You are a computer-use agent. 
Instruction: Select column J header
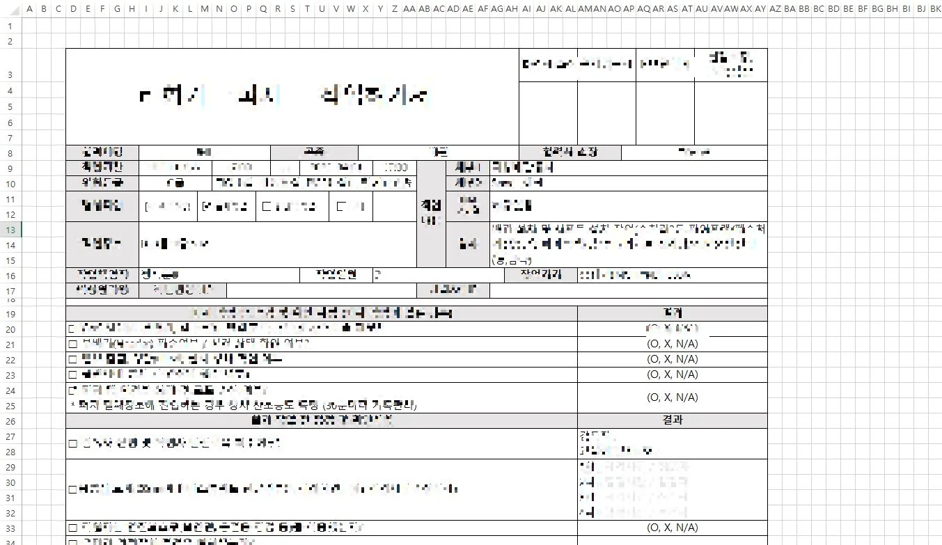click(x=161, y=9)
